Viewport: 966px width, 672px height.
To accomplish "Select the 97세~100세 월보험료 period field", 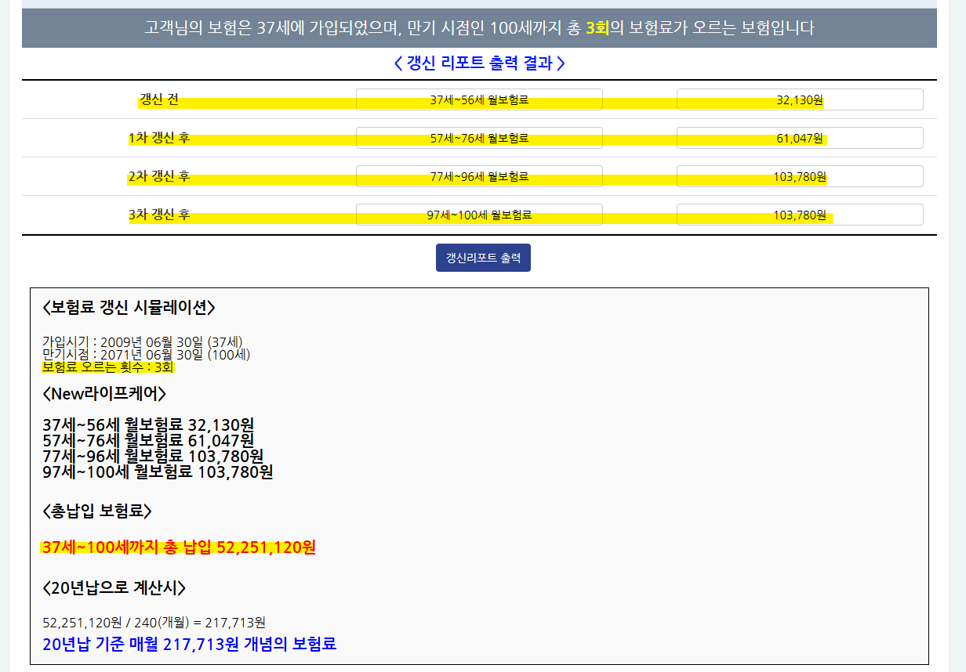I will tap(479, 215).
